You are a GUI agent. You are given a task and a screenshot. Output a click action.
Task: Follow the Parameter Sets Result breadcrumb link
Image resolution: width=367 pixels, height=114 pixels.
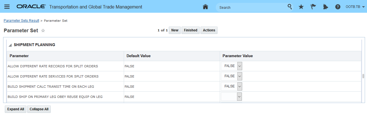(21, 21)
